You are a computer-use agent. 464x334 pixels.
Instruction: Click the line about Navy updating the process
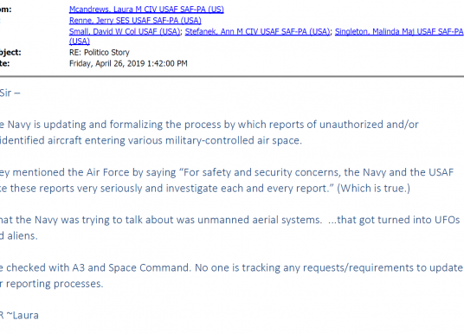click(209, 125)
